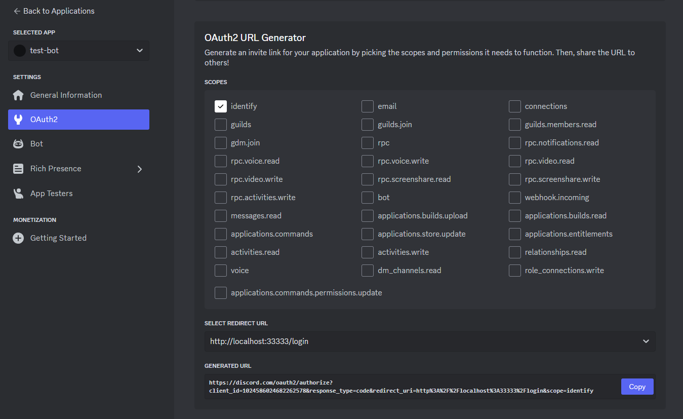Check the applications.commands scope

click(x=221, y=234)
